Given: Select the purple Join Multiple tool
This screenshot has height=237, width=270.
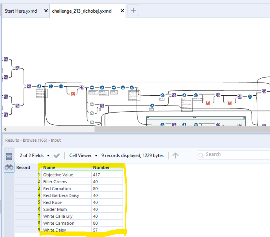Looking at the screenshot, I should [x=239, y=97].
